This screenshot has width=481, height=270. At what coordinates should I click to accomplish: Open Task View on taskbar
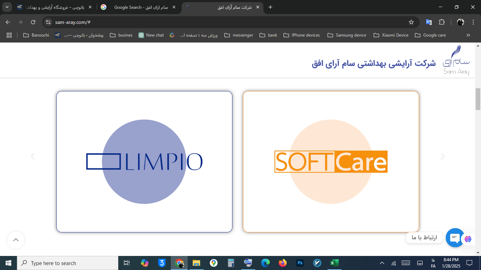[x=127, y=263]
